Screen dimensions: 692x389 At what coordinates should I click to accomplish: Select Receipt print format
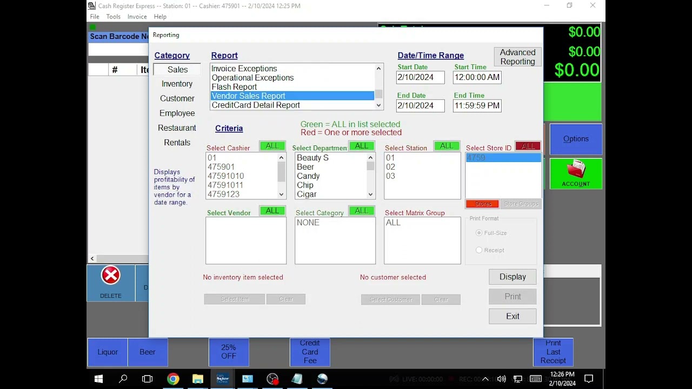point(479,250)
